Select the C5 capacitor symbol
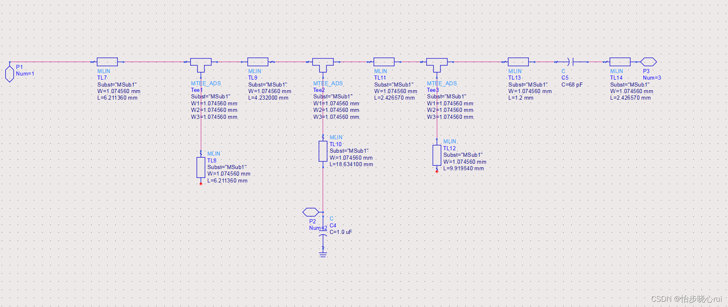 (x=571, y=62)
